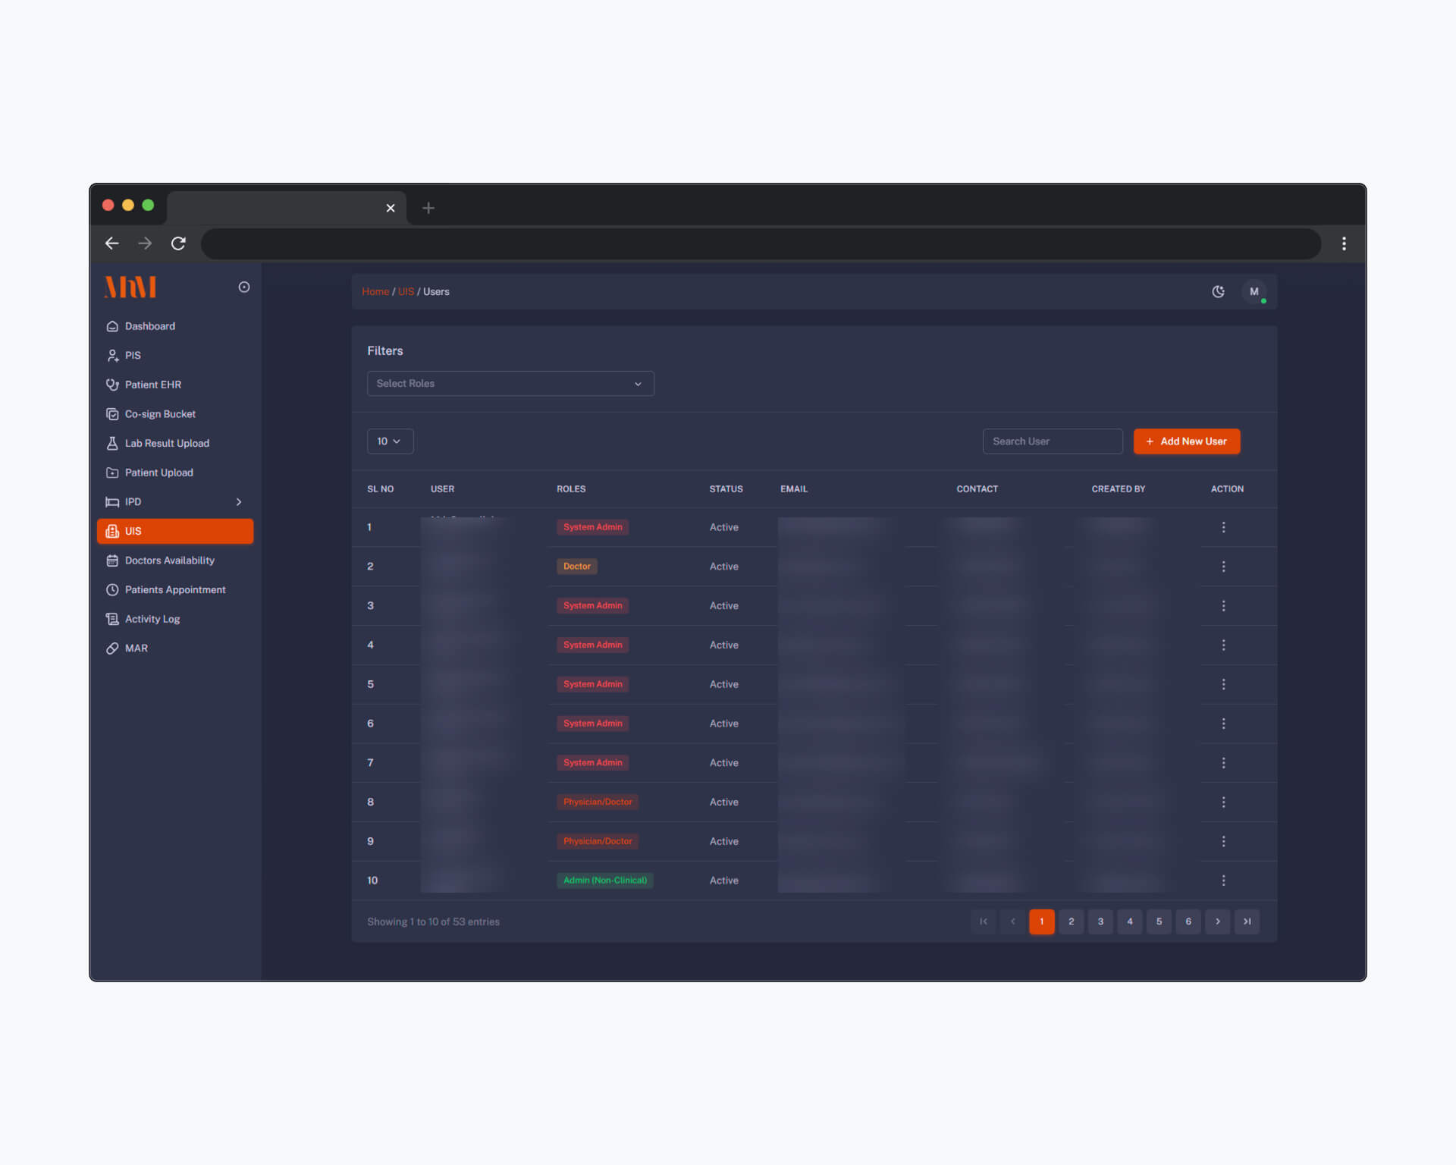This screenshot has height=1165, width=1456.
Task: Change entries per page dropdown showing 10
Action: pyautogui.click(x=390, y=441)
